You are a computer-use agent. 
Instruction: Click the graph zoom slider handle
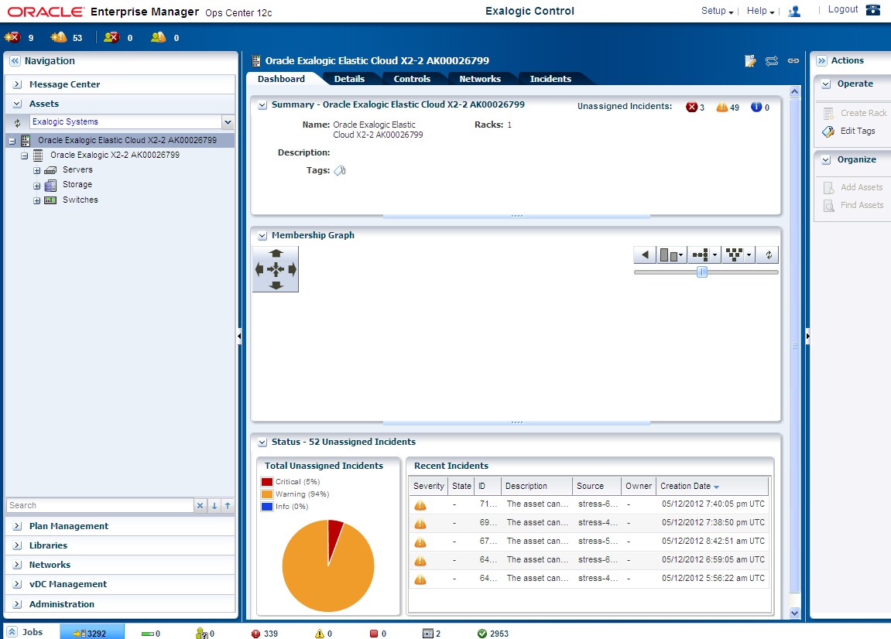(x=702, y=272)
